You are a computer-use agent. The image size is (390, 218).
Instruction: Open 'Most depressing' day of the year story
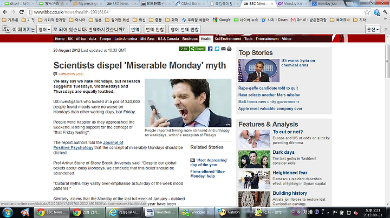(x=209, y=162)
